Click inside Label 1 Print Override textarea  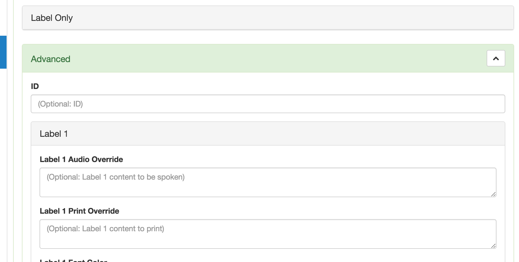pos(268,234)
